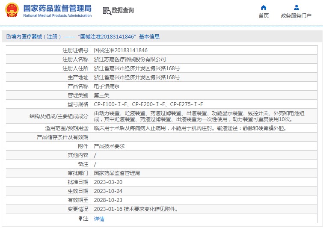Click the 批准日期 row label
This screenshot has height=228, width=323.
[x=78, y=182]
